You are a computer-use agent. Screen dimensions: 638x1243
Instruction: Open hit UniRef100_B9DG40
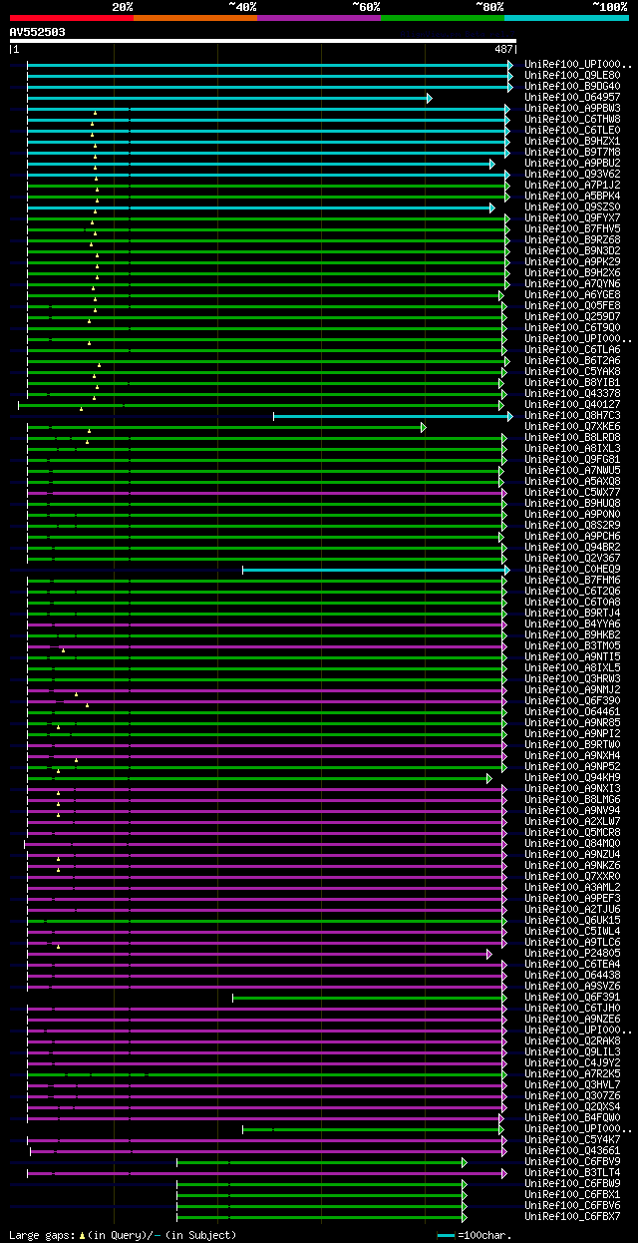572,86
